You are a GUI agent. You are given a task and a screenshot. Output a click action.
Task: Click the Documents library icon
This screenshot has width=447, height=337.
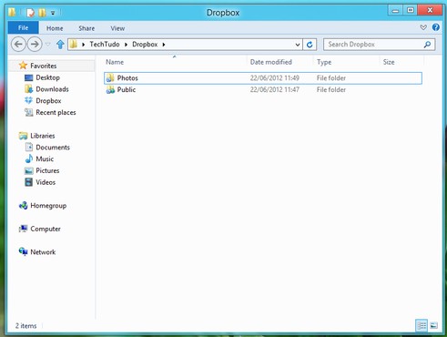pyautogui.click(x=29, y=148)
